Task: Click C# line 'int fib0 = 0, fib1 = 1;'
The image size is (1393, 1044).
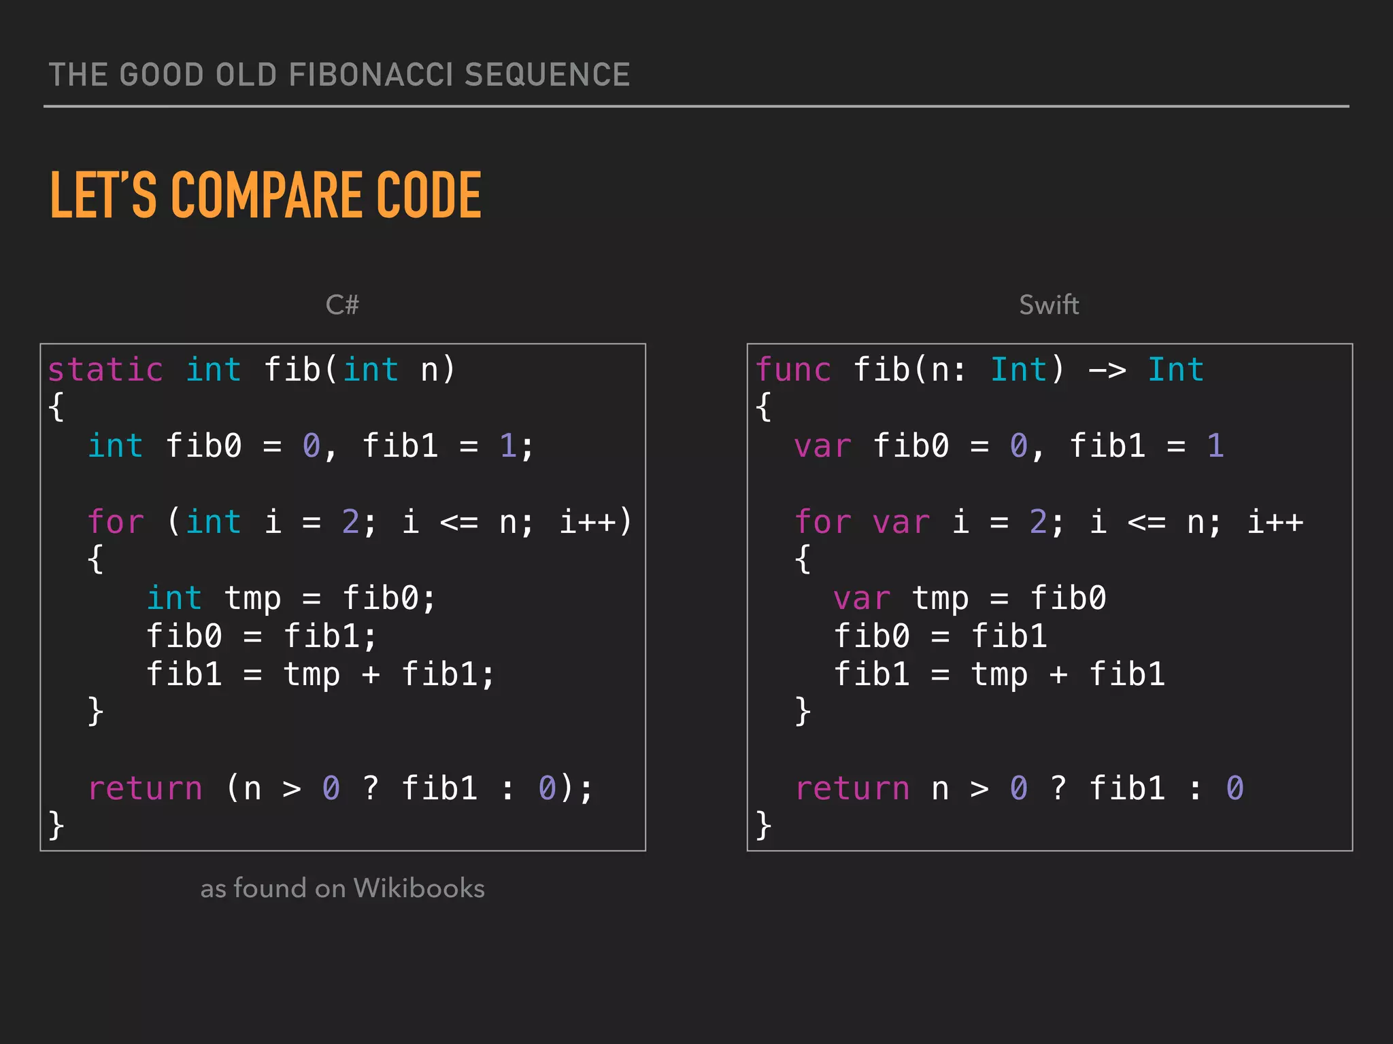Action: pos(311,447)
